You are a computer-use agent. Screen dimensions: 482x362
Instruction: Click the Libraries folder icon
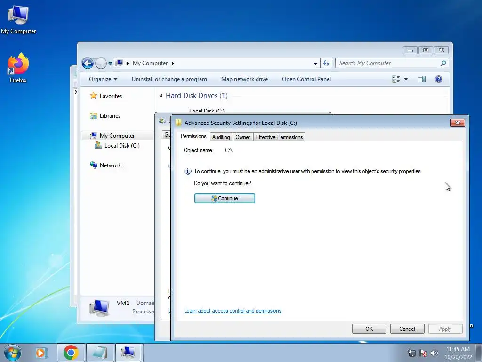94,116
